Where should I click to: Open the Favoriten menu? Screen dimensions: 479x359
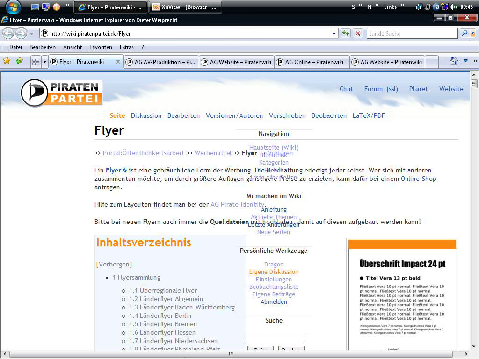(101, 47)
